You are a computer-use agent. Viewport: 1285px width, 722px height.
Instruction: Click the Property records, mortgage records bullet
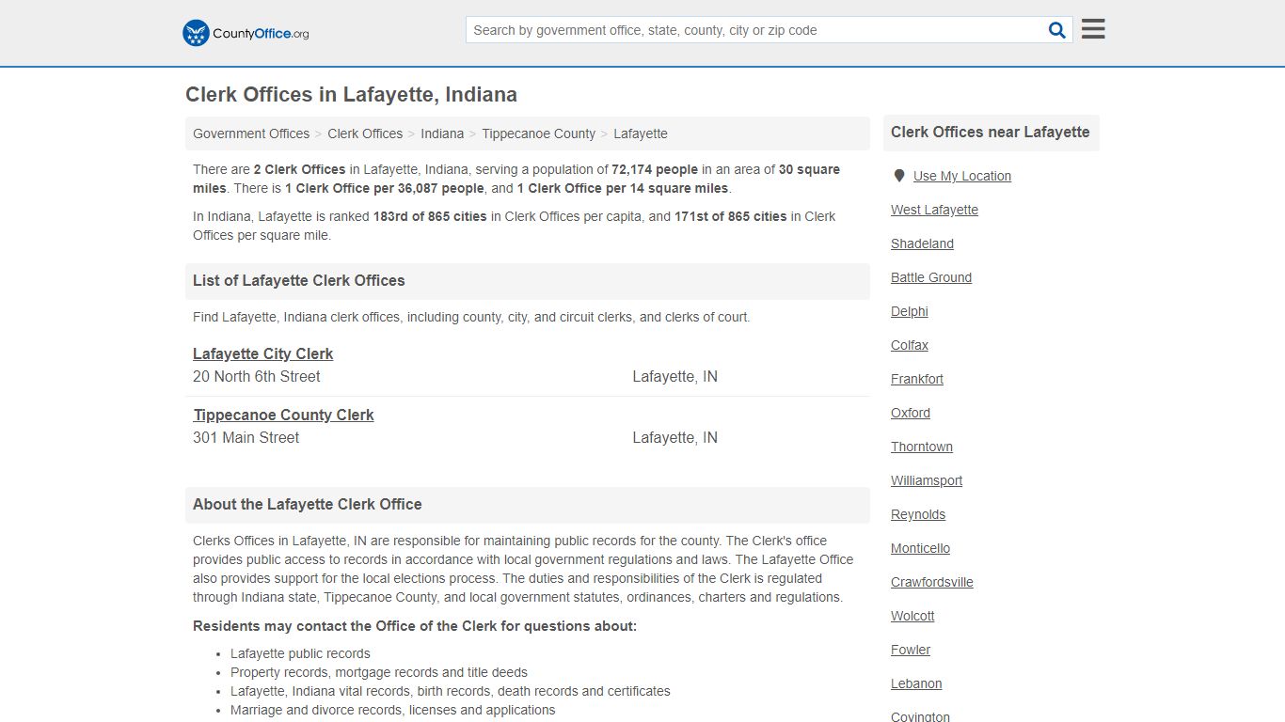click(379, 672)
